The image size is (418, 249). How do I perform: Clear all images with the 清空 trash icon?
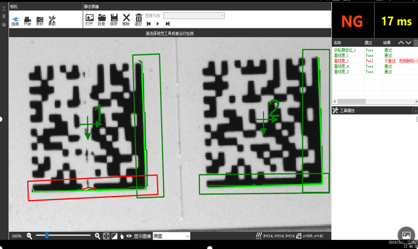click(x=138, y=19)
